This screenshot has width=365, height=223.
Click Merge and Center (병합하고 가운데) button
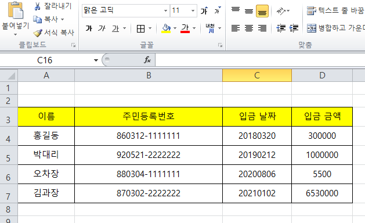pos(335,28)
